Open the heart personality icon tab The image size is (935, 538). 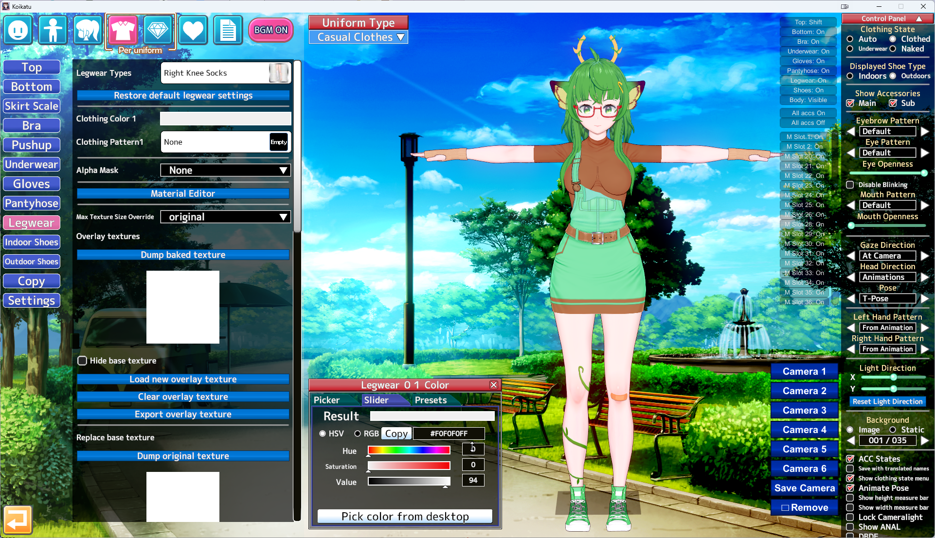click(193, 30)
